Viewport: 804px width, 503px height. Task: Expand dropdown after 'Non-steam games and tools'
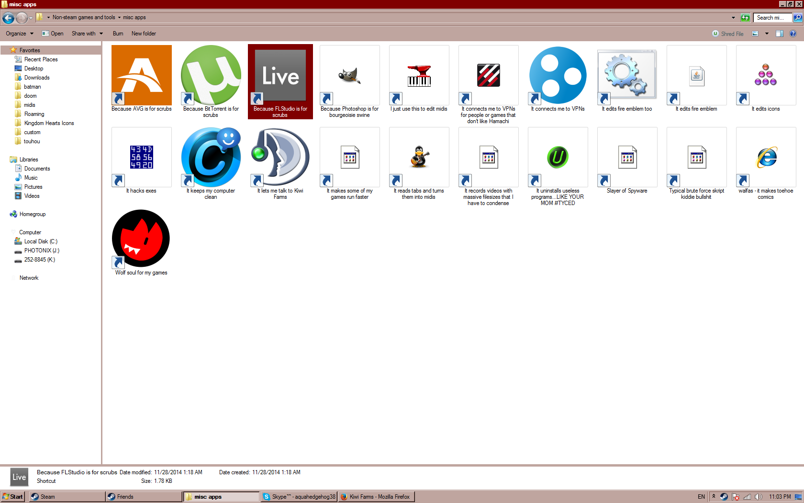(x=119, y=17)
